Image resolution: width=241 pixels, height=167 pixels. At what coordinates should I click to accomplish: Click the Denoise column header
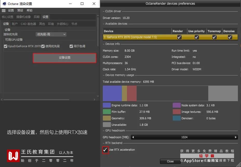click(230, 31)
